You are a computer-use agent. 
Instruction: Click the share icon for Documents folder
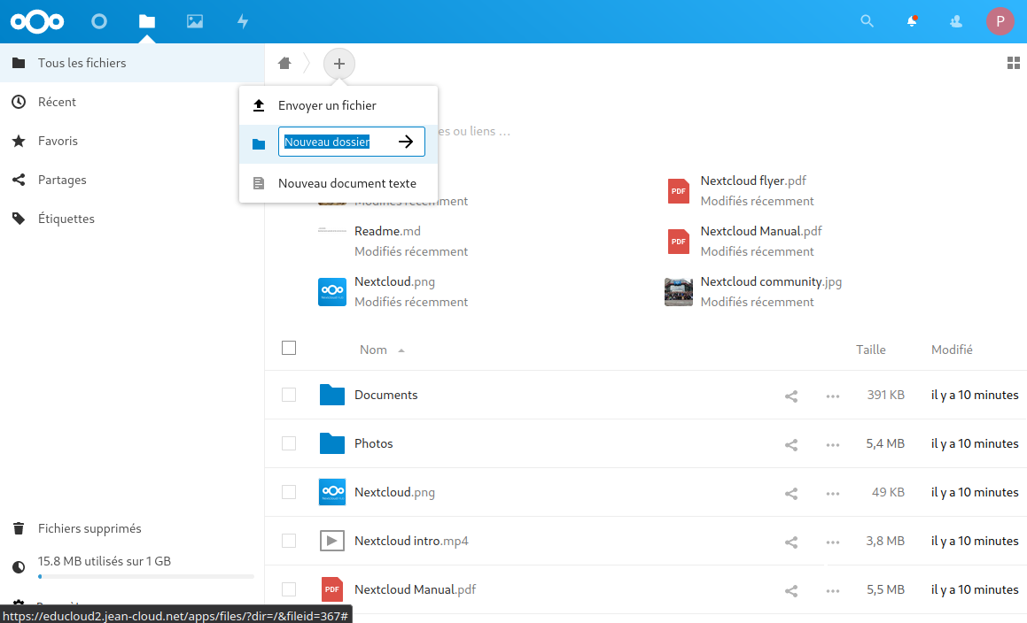coord(791,396)
